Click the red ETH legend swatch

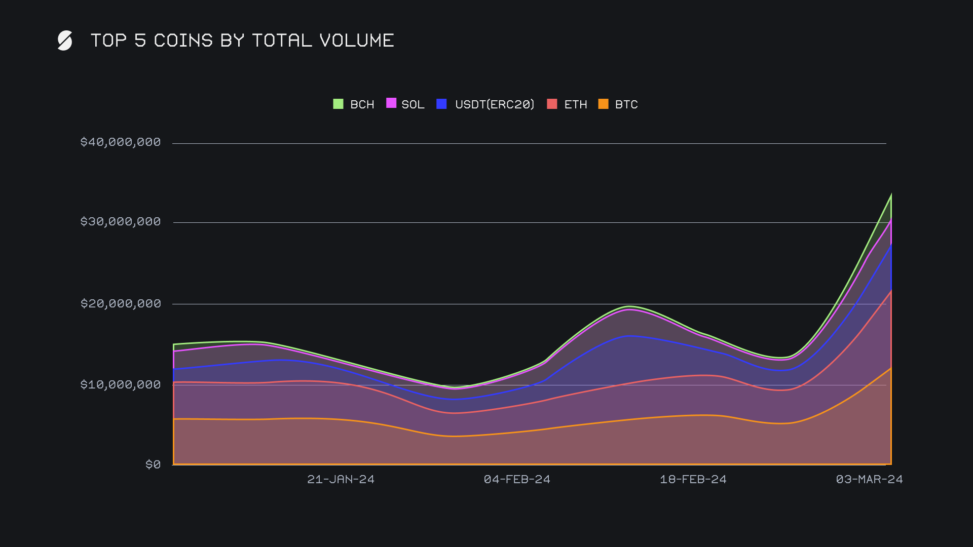click(x=552, y=104)
